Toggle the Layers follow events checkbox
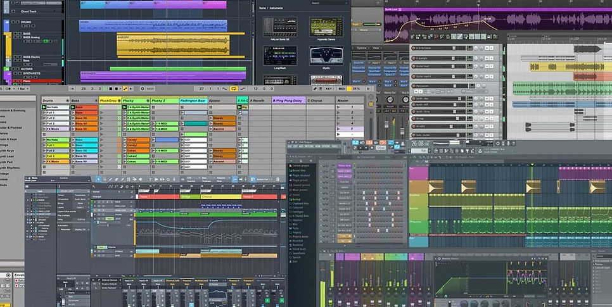The width and height of the screenshot is (612, 307). click(88, 211)
